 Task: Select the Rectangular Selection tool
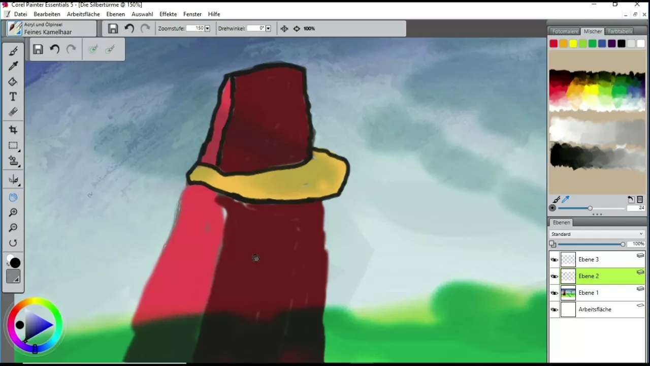coord(13,145)
